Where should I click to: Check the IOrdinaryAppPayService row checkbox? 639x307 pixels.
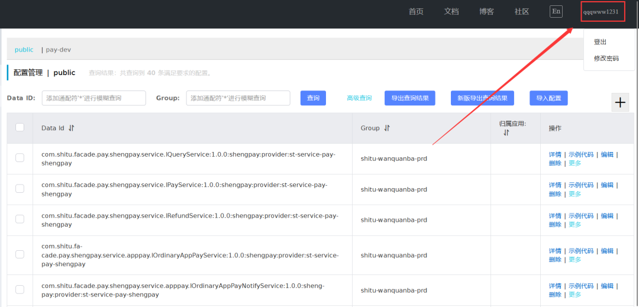[20, 254]
